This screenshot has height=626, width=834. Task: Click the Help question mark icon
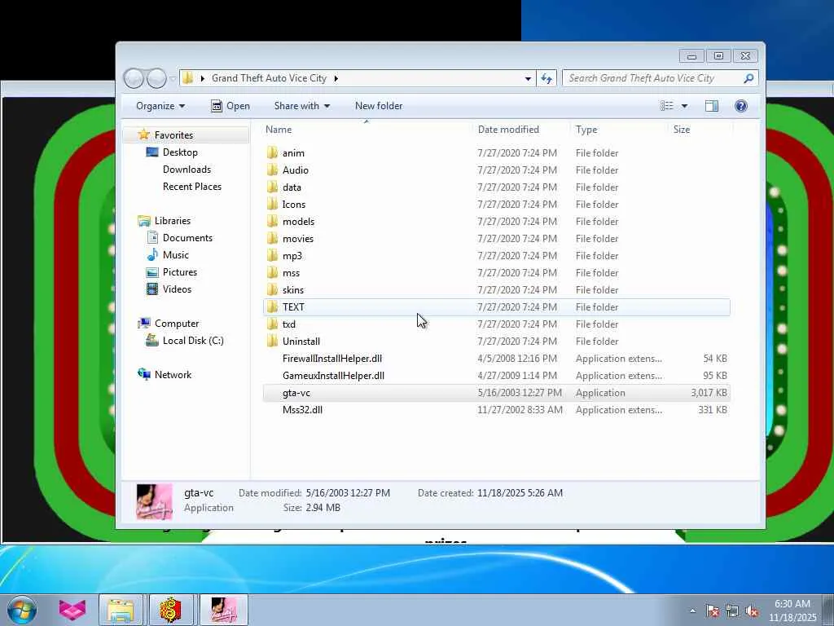point(740,106)
